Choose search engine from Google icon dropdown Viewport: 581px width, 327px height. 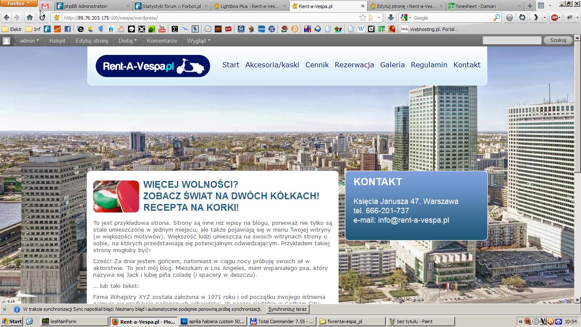(x=406, y=17)
